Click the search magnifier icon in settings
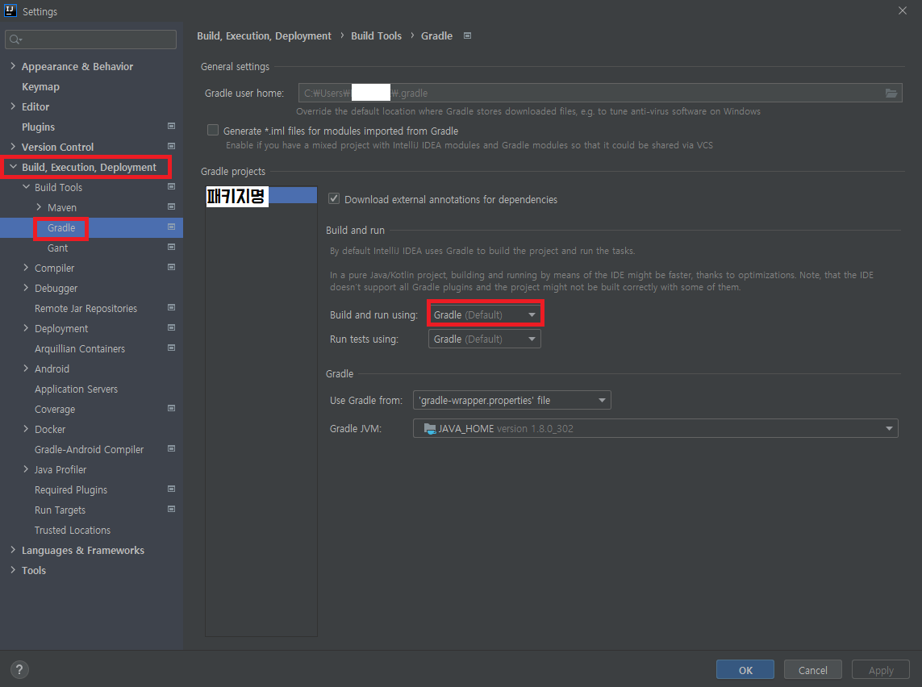This screenshot has height=687, width=922. click(x=15, y=40)
